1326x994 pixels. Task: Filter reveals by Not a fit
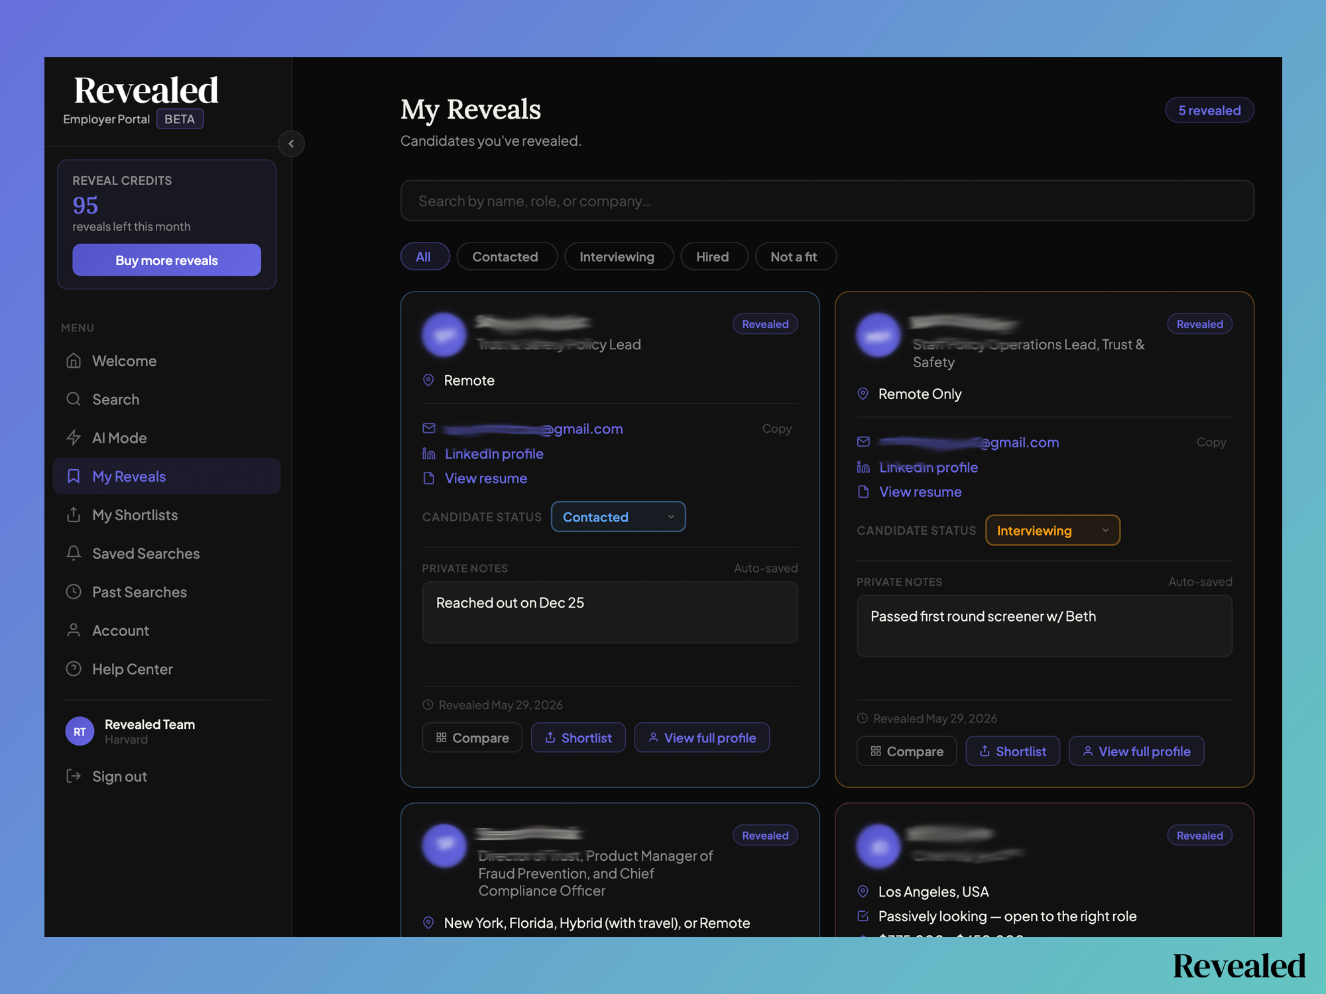(794, 256)
